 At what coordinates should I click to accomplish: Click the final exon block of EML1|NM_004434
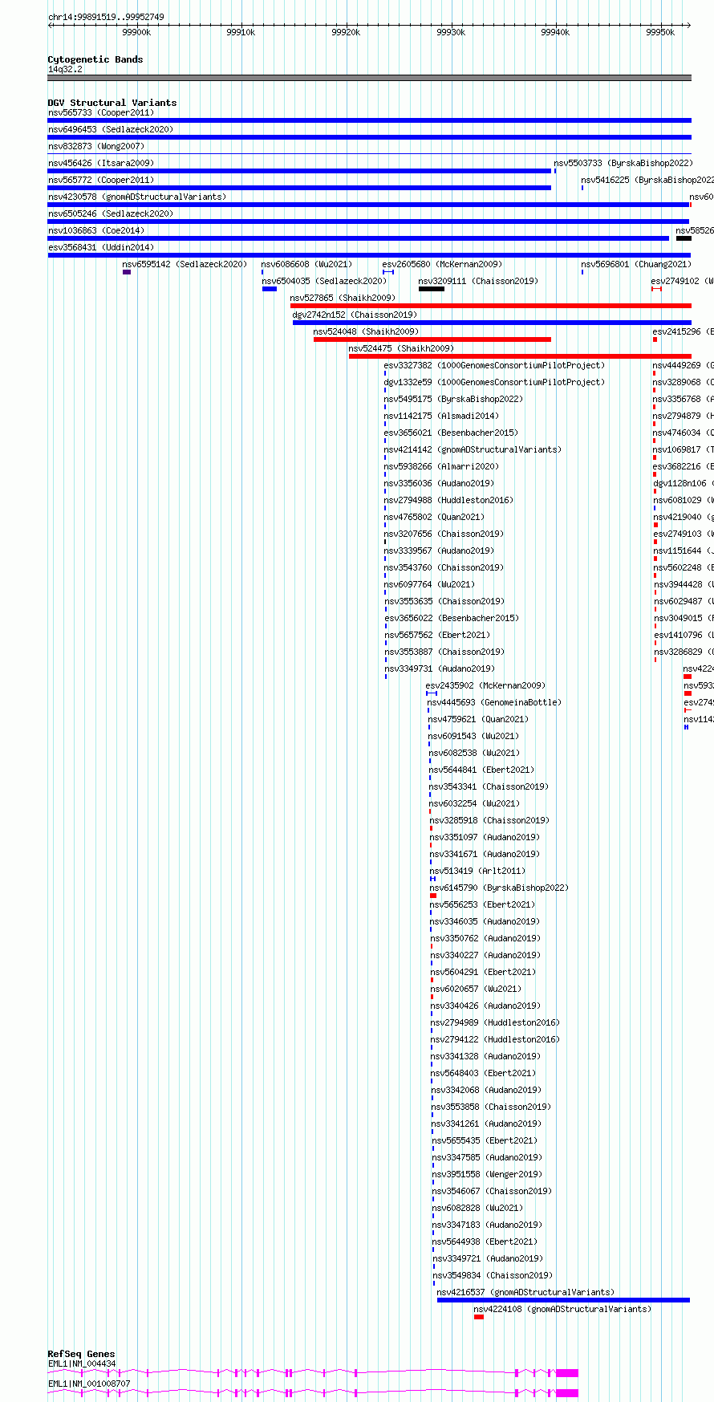[x=566, y=1373]
